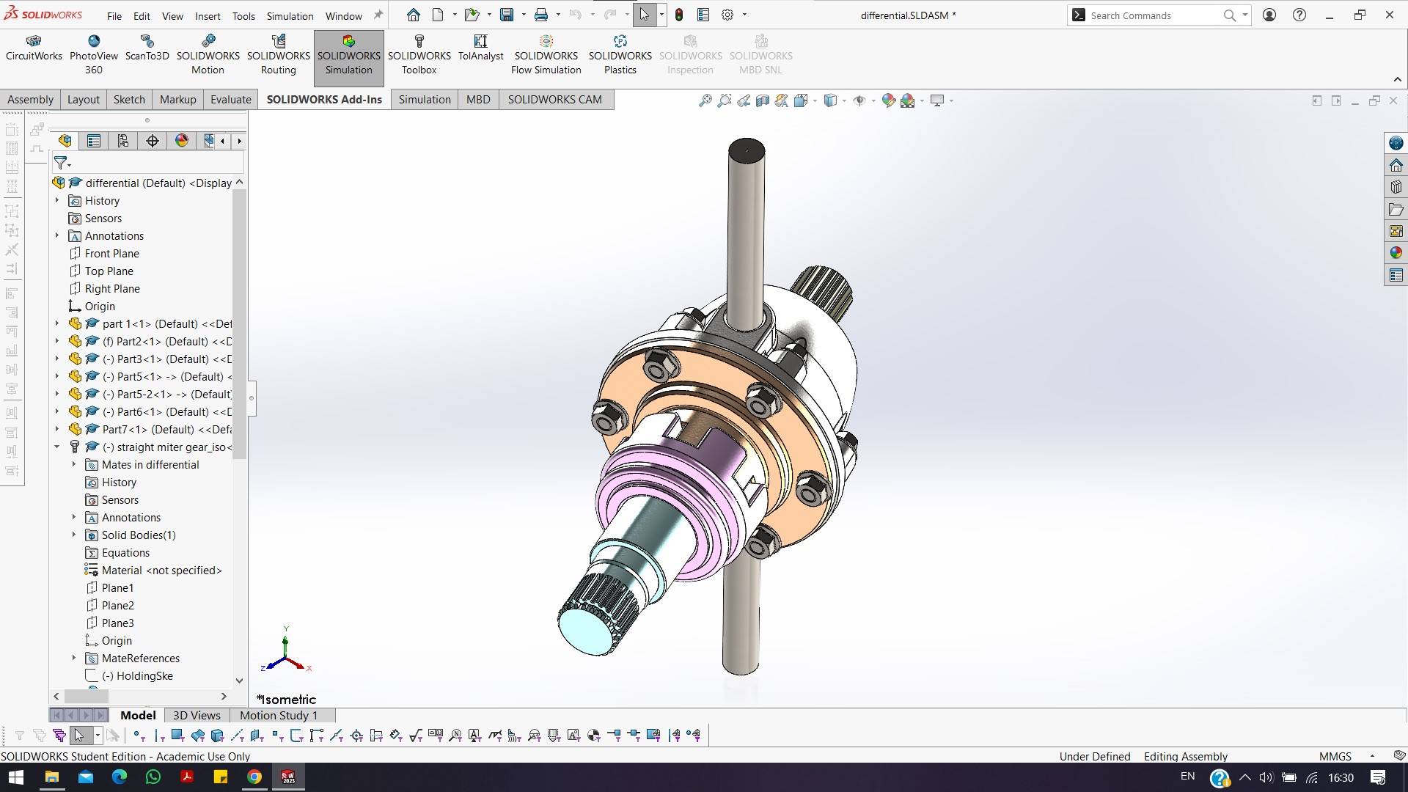Screen dimensions: 1408x792
Task: Expand the Options gear dropdown arrow
Action: [x=744, y=15]
